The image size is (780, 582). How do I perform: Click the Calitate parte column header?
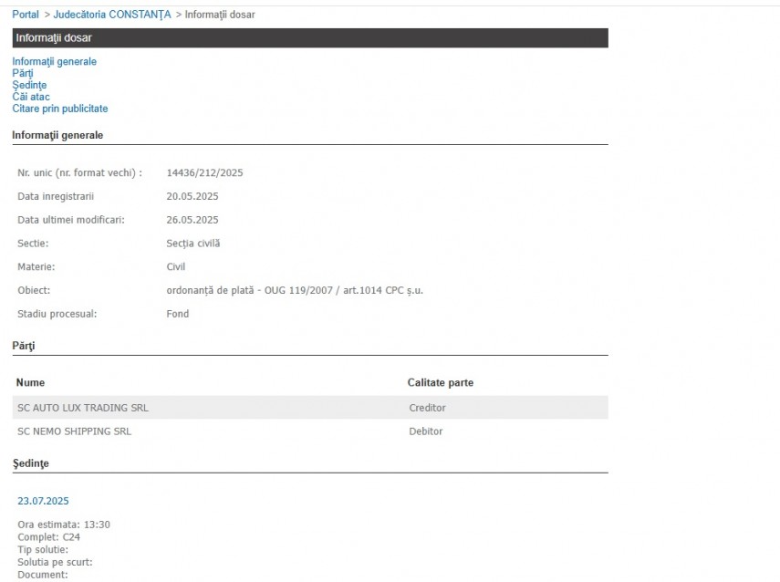click(x=441, y=382)
